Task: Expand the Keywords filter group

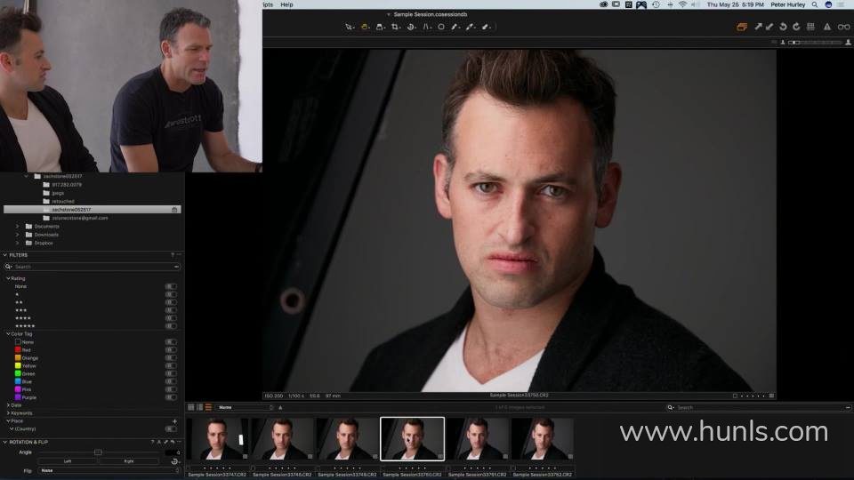Action: (x=8, y=413)
